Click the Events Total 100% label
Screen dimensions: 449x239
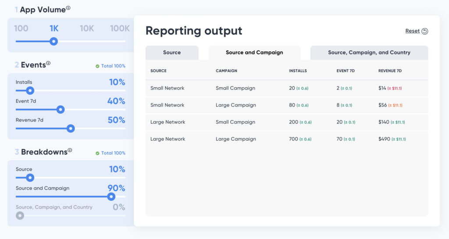coord(113,66)
